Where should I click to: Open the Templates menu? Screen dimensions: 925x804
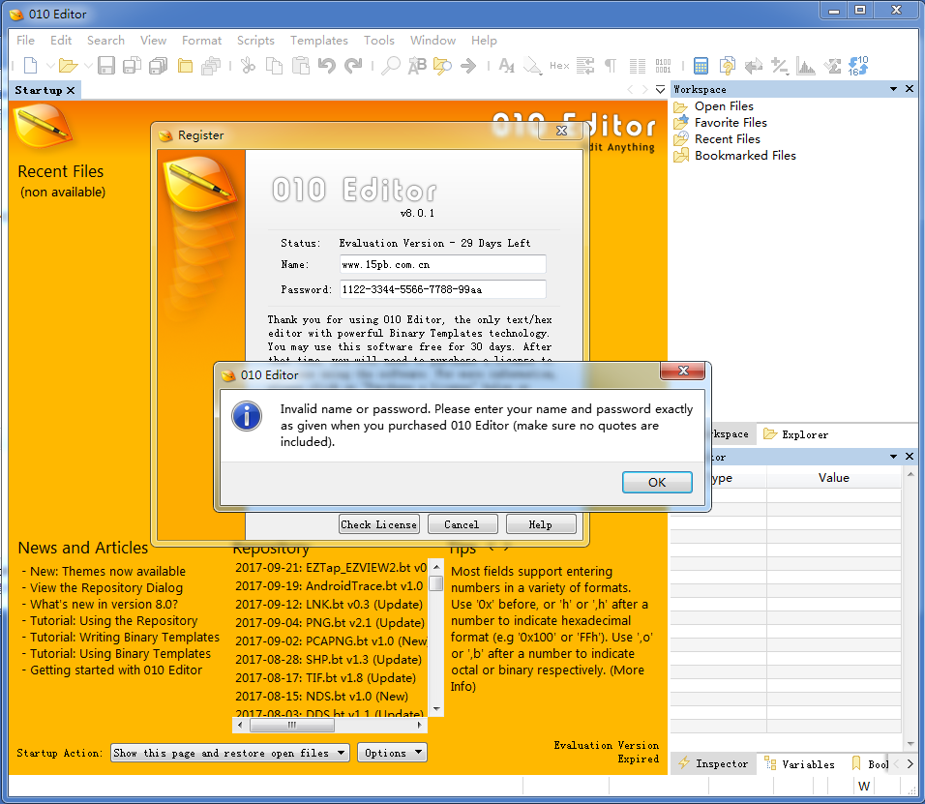pos(318,40)
